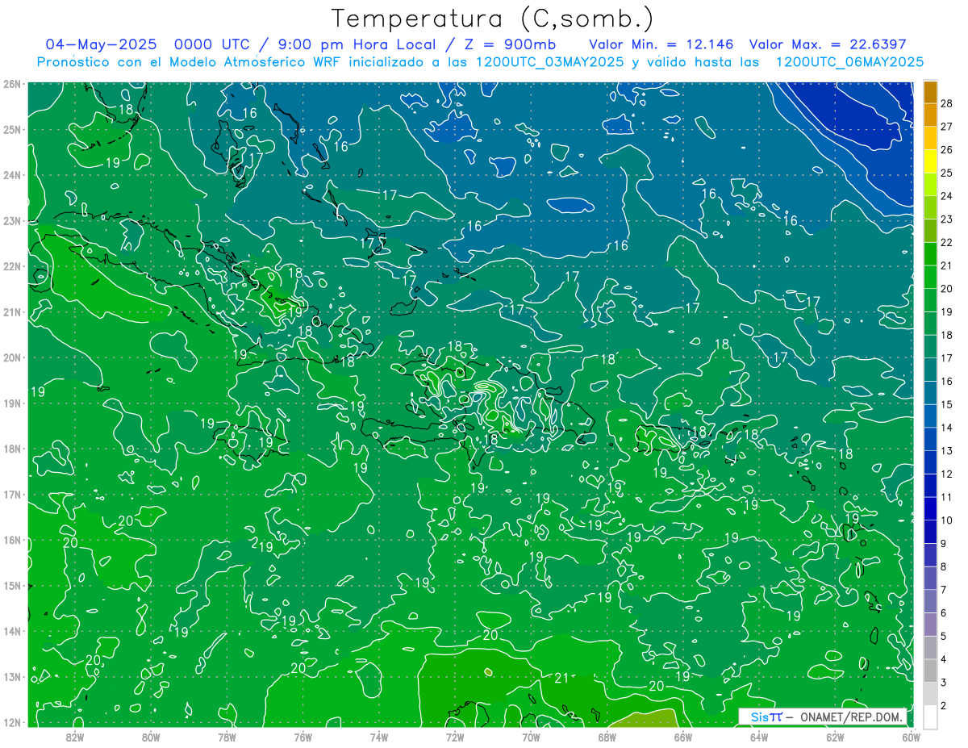The height and width of the screenshot is (748, 968).
Task: Click the legend scale label 2
Action: point(944,705)
